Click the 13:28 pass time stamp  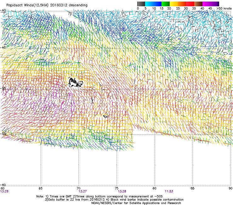click(x=122, y=191)
